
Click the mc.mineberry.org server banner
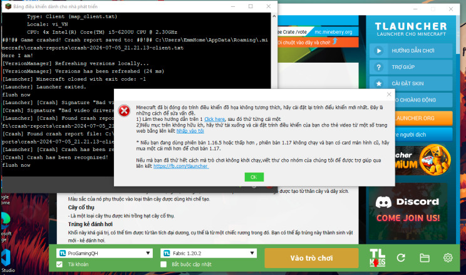pyautogui.click(x=333, y=32)
